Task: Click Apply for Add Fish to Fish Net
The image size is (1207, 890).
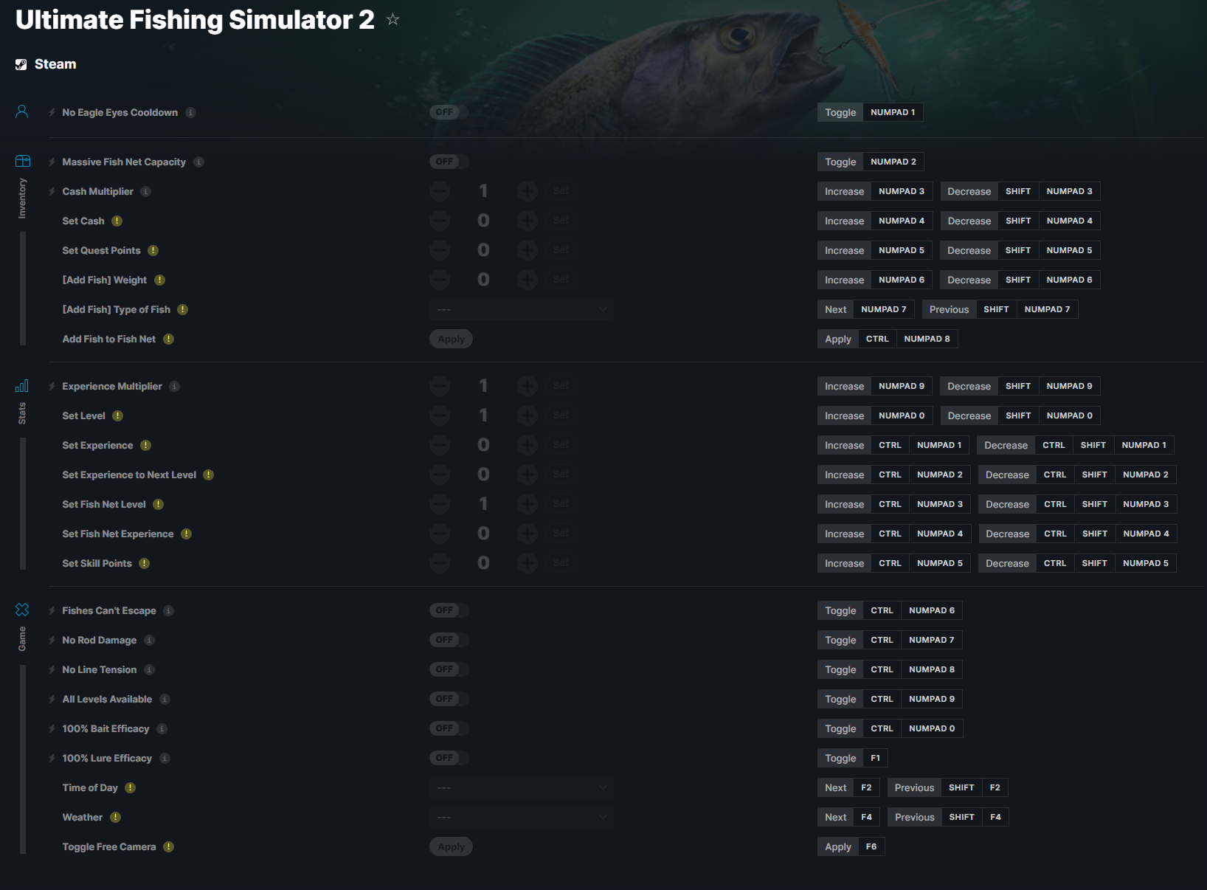Action: [451, 339]
